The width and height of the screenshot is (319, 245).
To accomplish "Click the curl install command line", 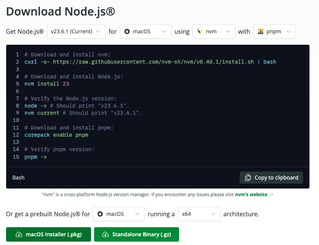I will click(150, 62).
